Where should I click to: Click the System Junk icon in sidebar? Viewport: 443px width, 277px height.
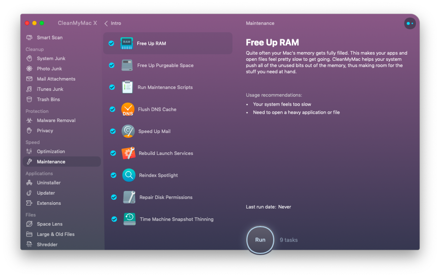30,58
